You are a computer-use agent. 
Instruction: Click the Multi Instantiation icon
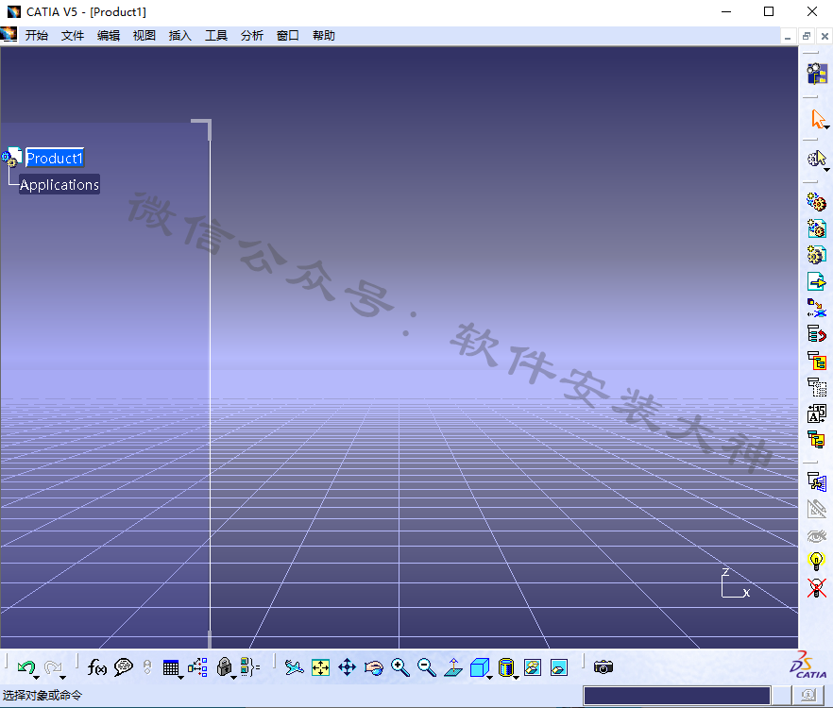click(x=817, y=440)
